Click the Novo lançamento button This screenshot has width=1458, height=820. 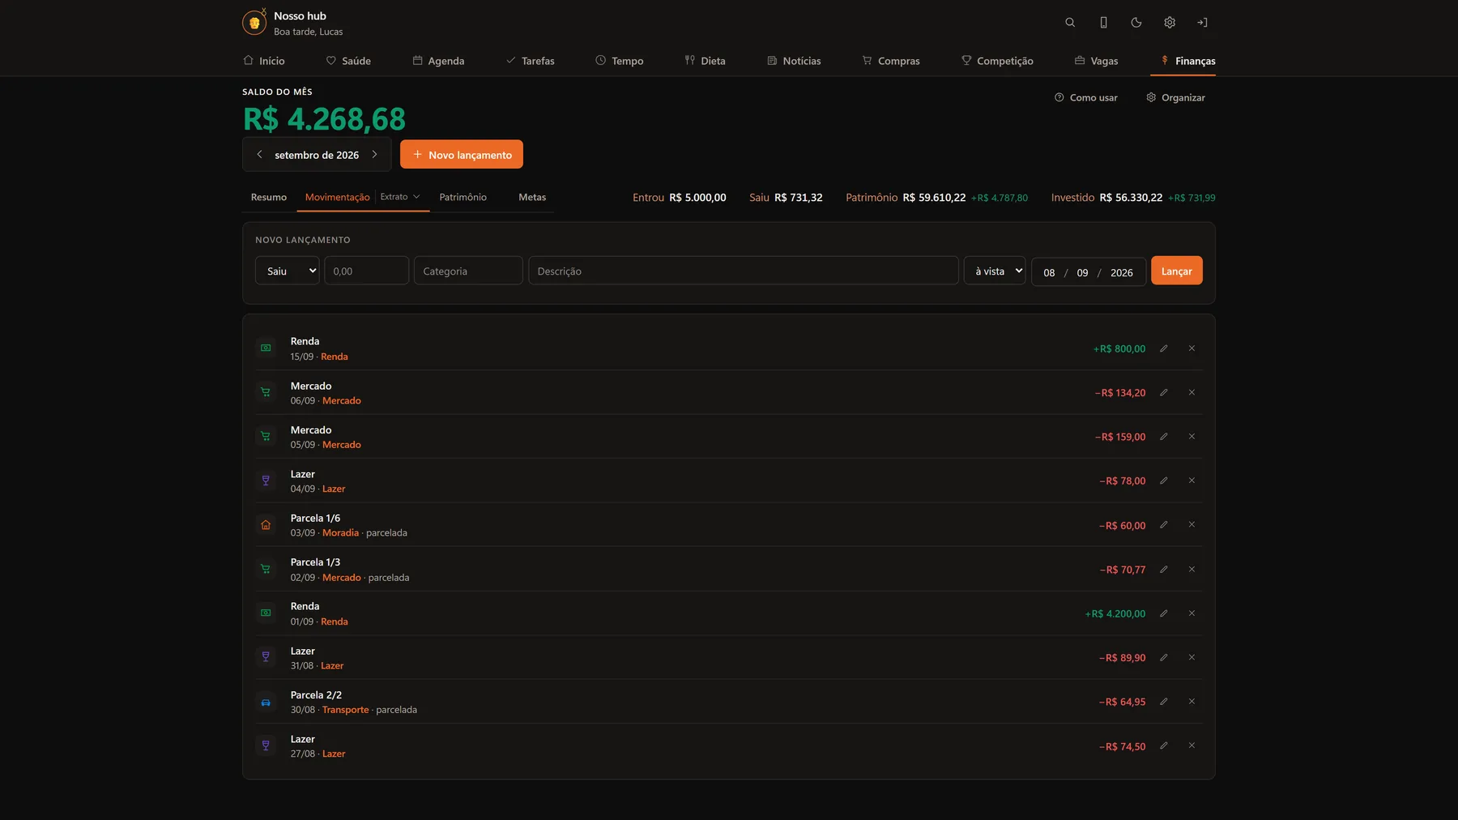462,154
